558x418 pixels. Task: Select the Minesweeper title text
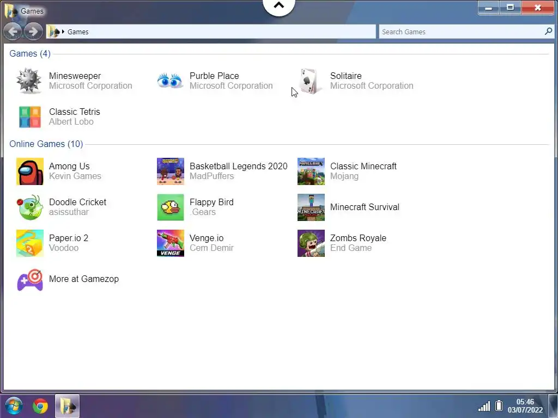(75, 76)
